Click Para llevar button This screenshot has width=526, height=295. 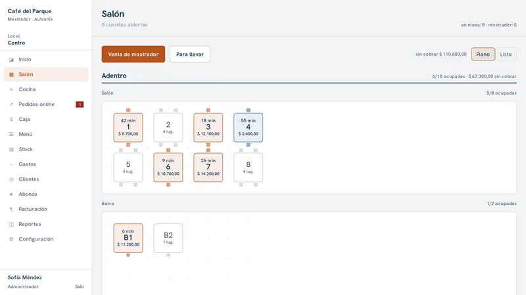190,55
